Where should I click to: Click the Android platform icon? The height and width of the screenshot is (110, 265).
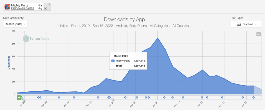(40, 9)
